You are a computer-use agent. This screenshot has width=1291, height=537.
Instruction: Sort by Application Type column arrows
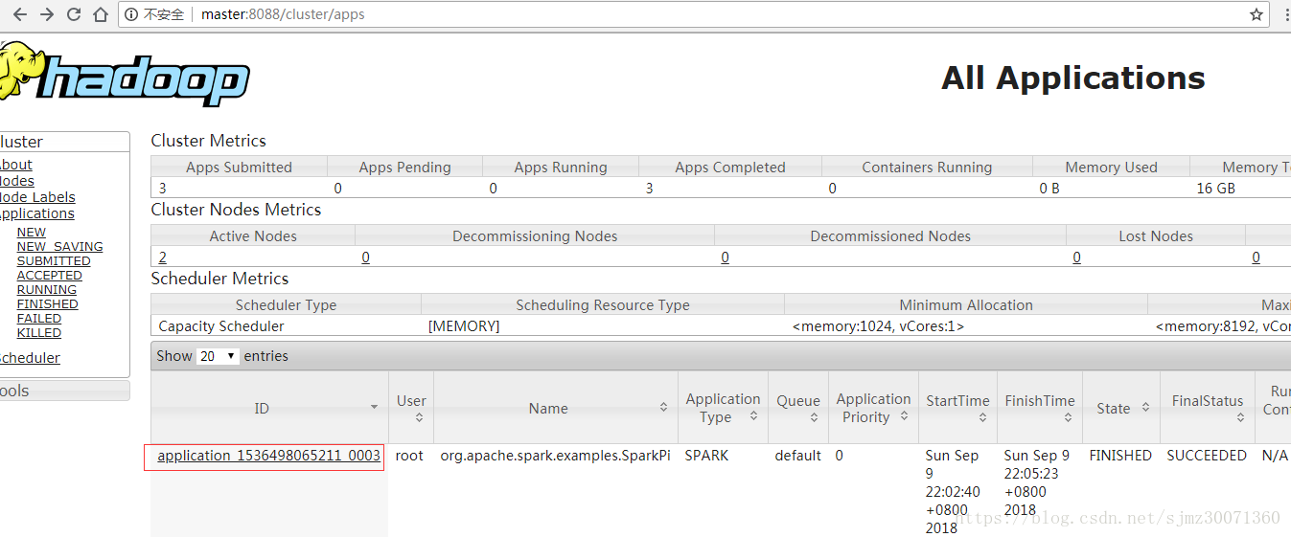[753, 416]
